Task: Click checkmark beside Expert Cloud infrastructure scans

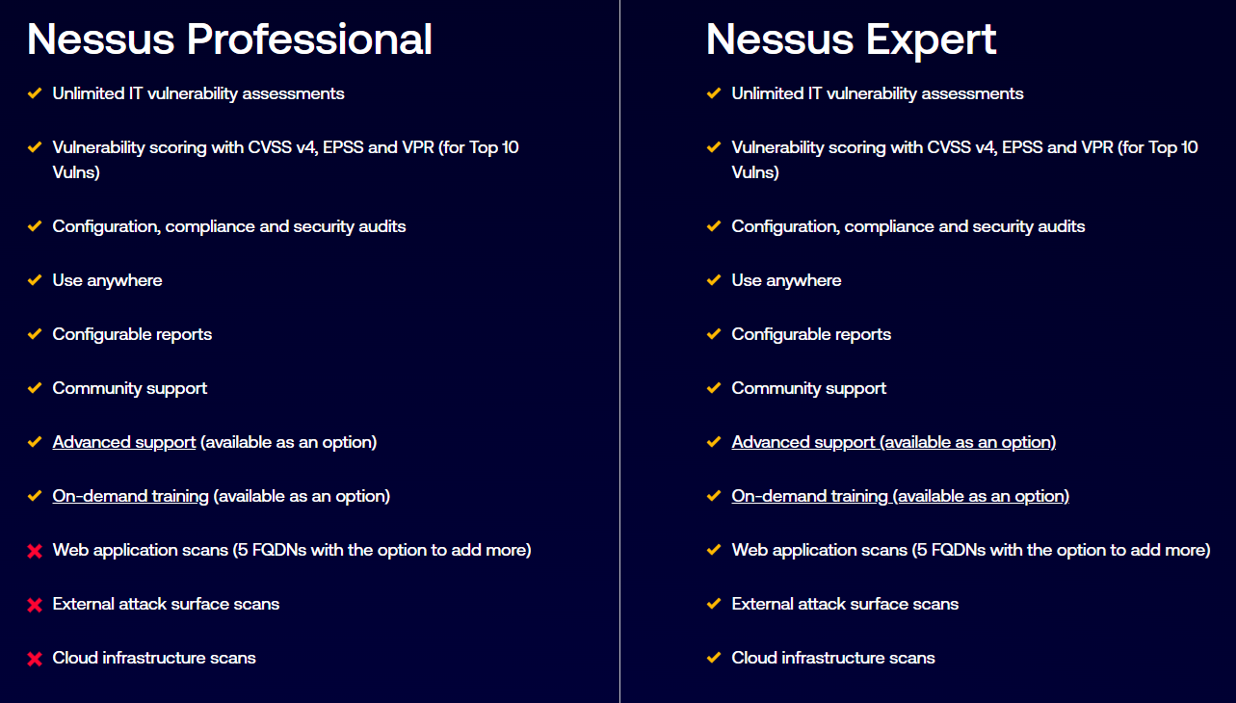Action: [x=714, y=658]
